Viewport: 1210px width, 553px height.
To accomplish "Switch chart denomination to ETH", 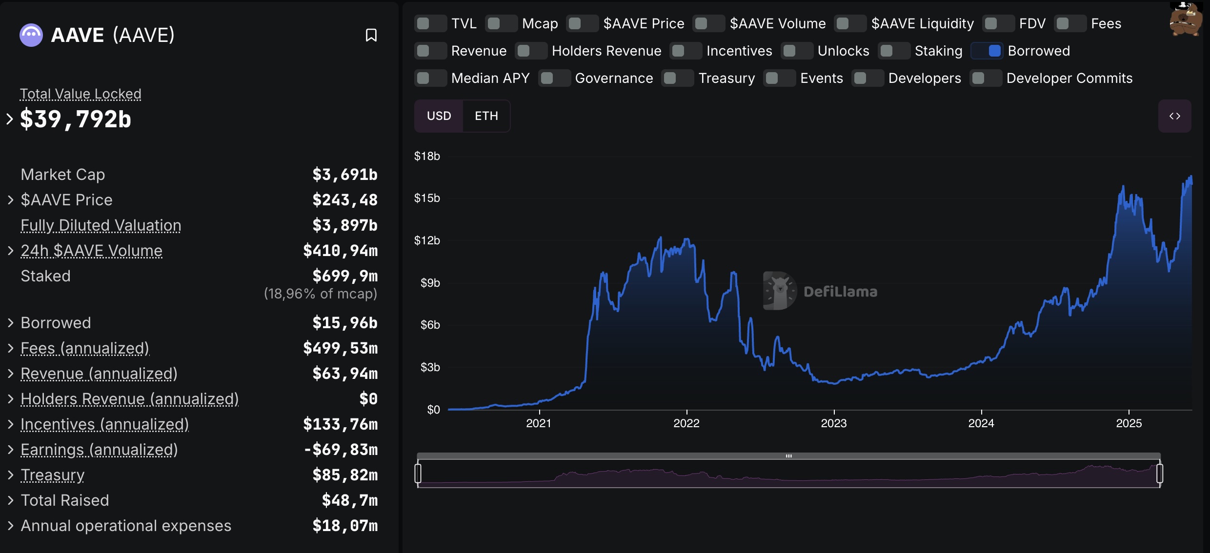I will pos(486,116).
